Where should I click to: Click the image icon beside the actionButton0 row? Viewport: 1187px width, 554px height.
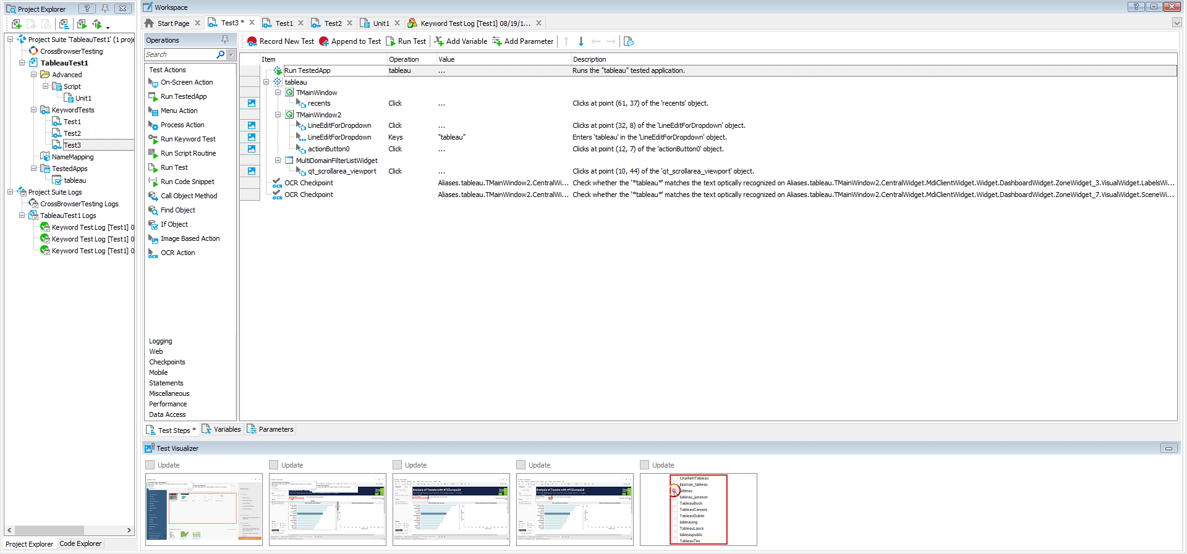252,149
